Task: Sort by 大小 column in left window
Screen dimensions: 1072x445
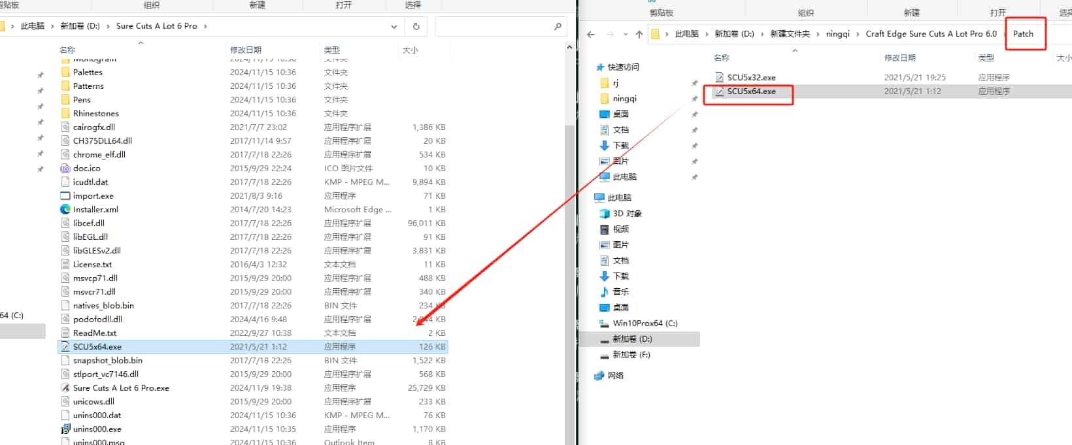Action: tap(410, 50)
